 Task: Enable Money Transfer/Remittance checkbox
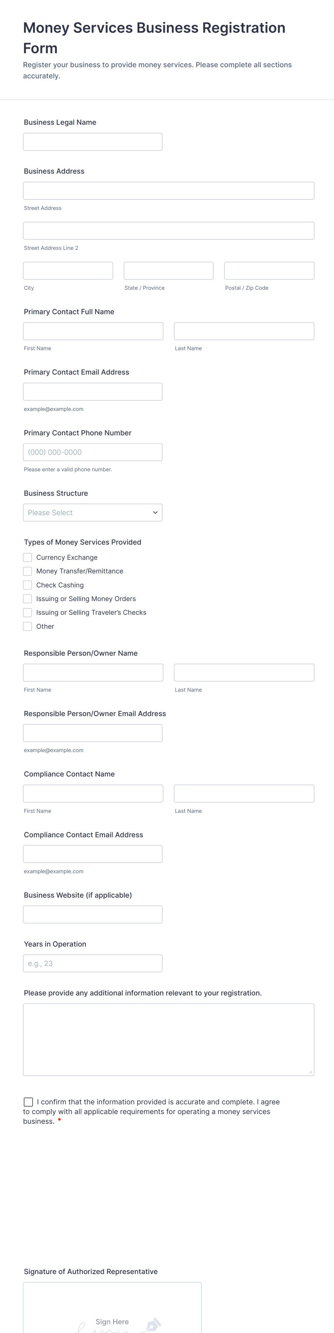pyautogui.click(x=28, y=571)
